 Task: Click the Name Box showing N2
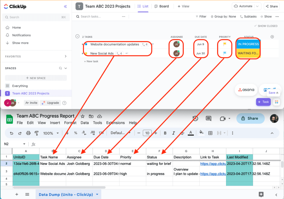pyautogui.click(x=10, y=144)
